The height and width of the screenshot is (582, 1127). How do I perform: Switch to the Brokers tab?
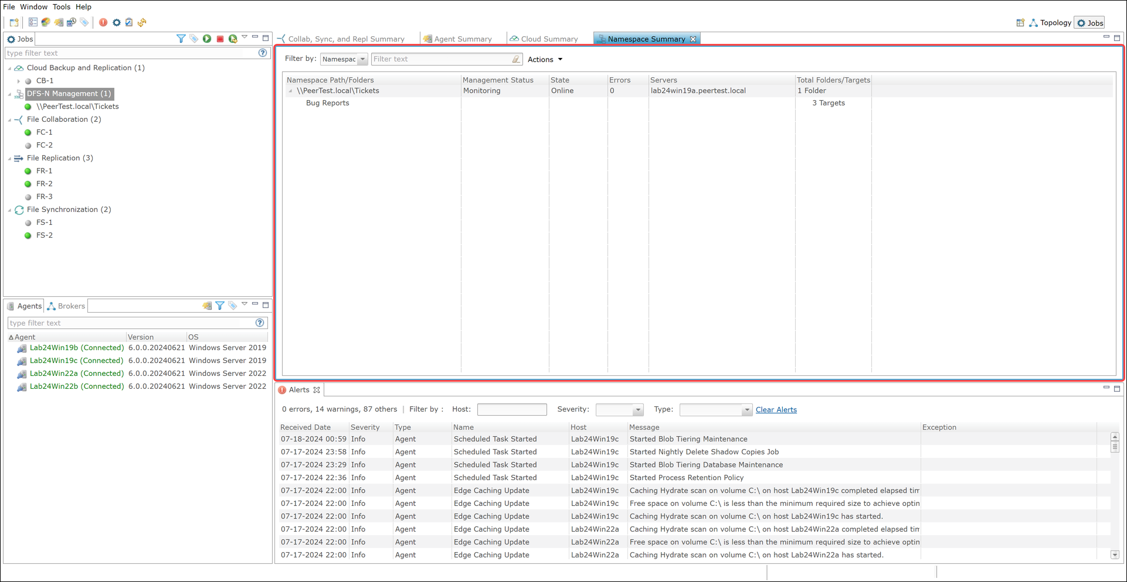pyautogui.click(x=66, y=306)
